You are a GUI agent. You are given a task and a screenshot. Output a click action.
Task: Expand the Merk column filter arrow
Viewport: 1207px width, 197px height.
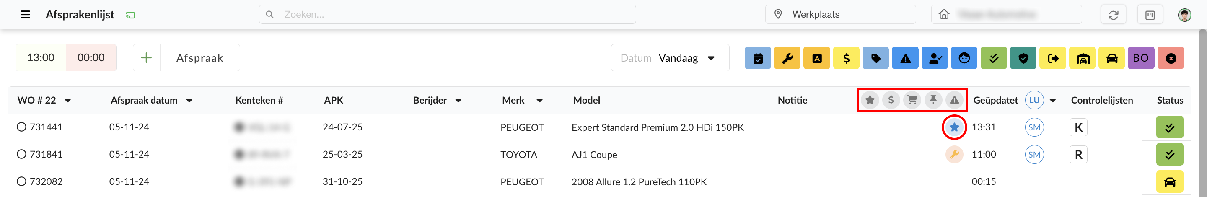pos(540,100)
